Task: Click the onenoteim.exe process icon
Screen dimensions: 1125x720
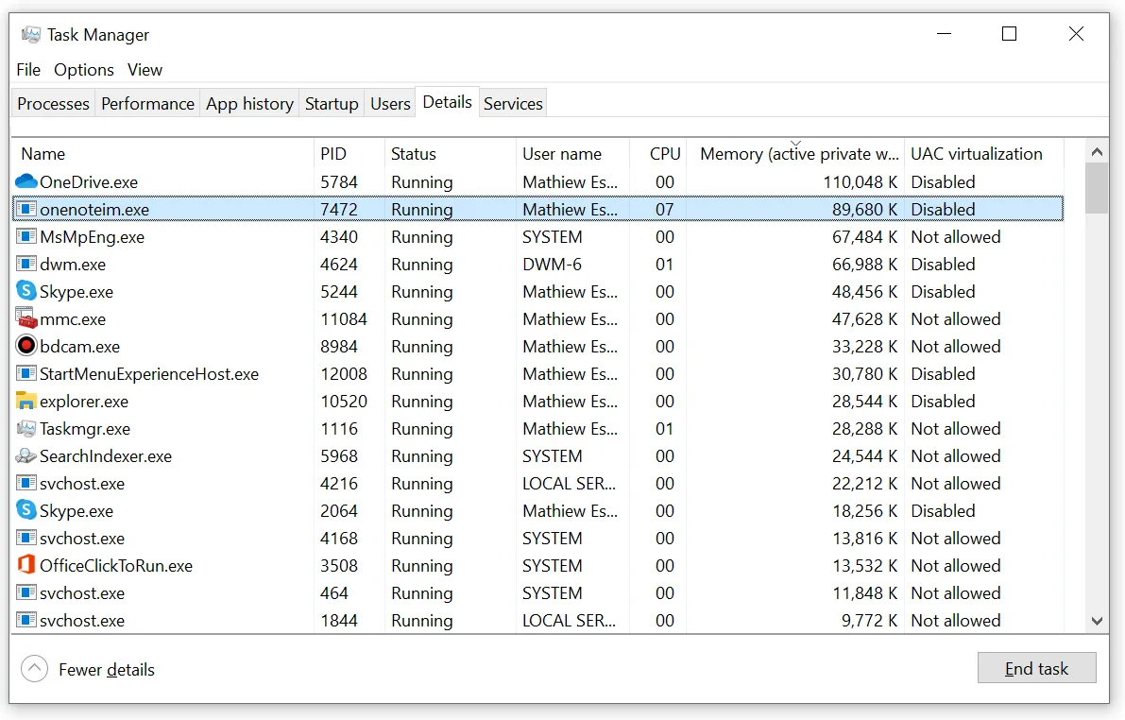Action: click(x=26, y=209)
